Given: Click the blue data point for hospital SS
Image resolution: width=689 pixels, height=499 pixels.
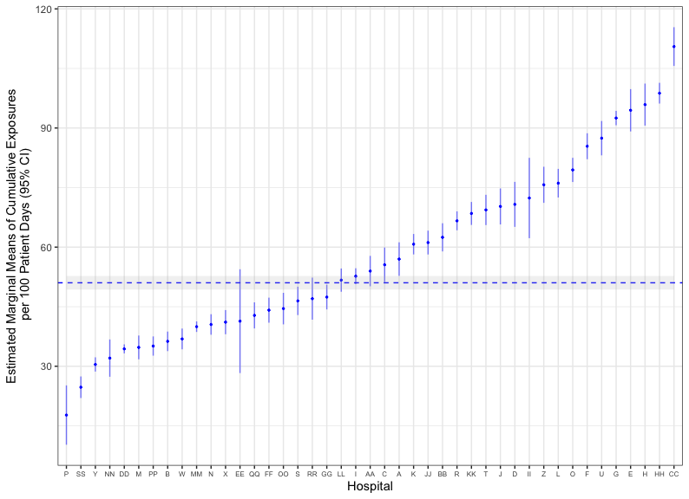Looking at the screenshot, I should 81,387.
